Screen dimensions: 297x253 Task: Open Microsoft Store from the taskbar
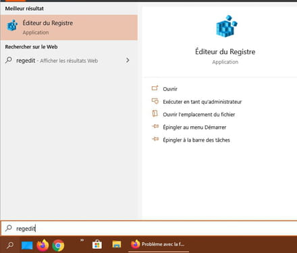[97, 244]
